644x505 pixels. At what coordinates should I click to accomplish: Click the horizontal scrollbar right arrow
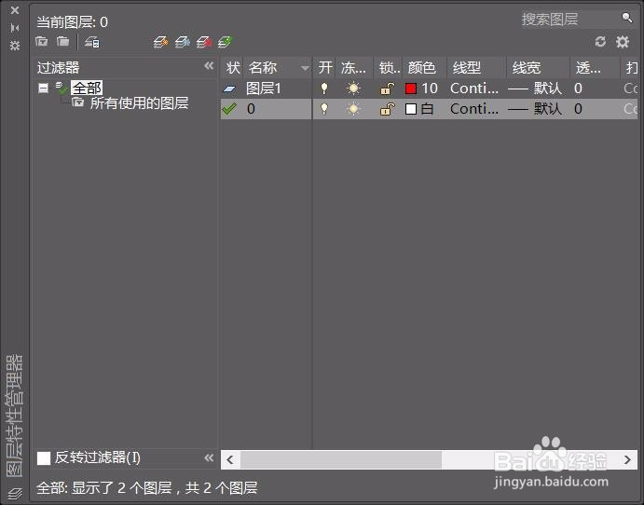pos(627,460)
